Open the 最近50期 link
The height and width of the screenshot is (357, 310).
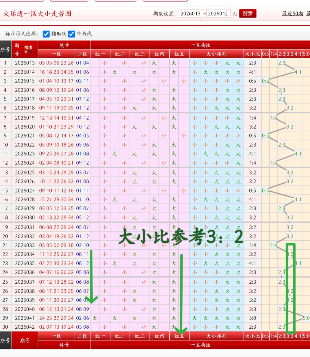click(x=292, y=13)
